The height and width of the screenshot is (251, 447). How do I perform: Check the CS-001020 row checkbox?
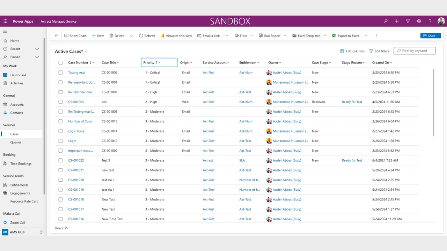click(60, 180)
